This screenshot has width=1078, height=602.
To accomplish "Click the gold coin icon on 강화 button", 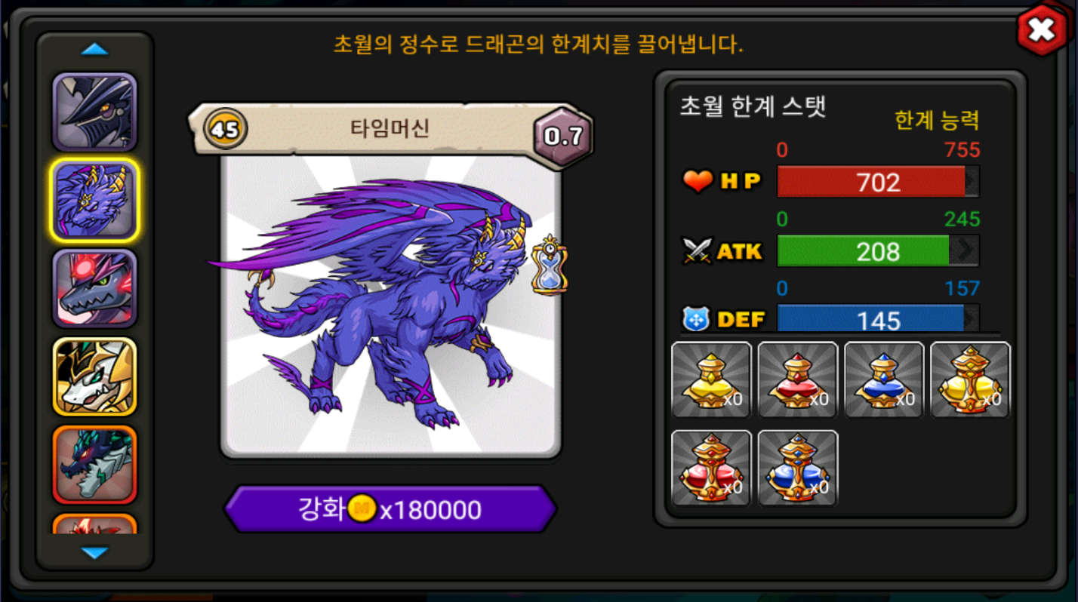I will pos(364,509).
